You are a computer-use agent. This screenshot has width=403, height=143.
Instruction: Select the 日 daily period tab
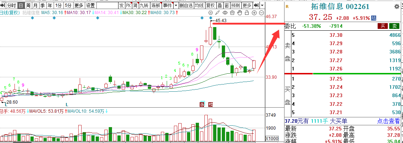[x=21, y=5]
